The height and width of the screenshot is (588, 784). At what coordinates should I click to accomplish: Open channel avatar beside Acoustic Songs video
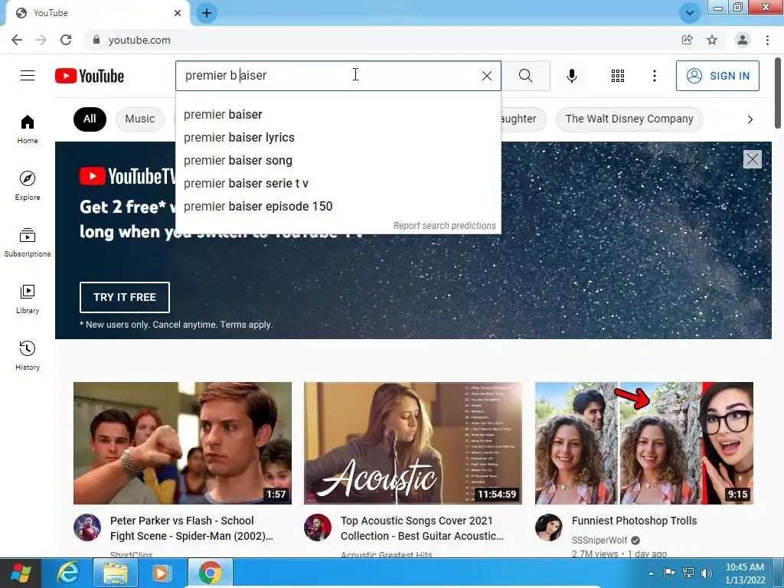[318, 528]
